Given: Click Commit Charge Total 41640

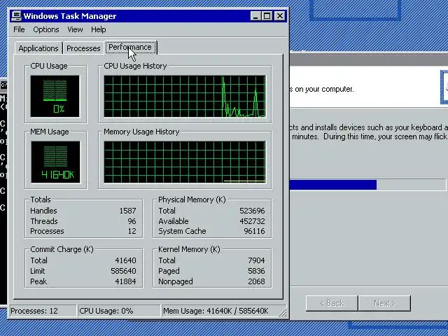Looking at the screenshot, I should pos(125,260).
